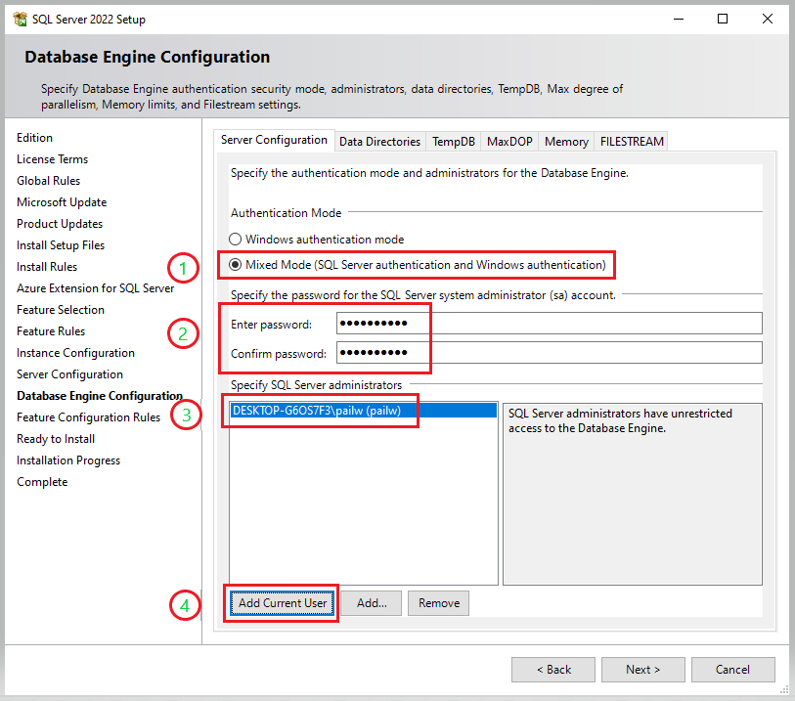Viewport: 795px width, 701px height.
Task: Click the Add Current User button
Action: [x=283, y=603]
